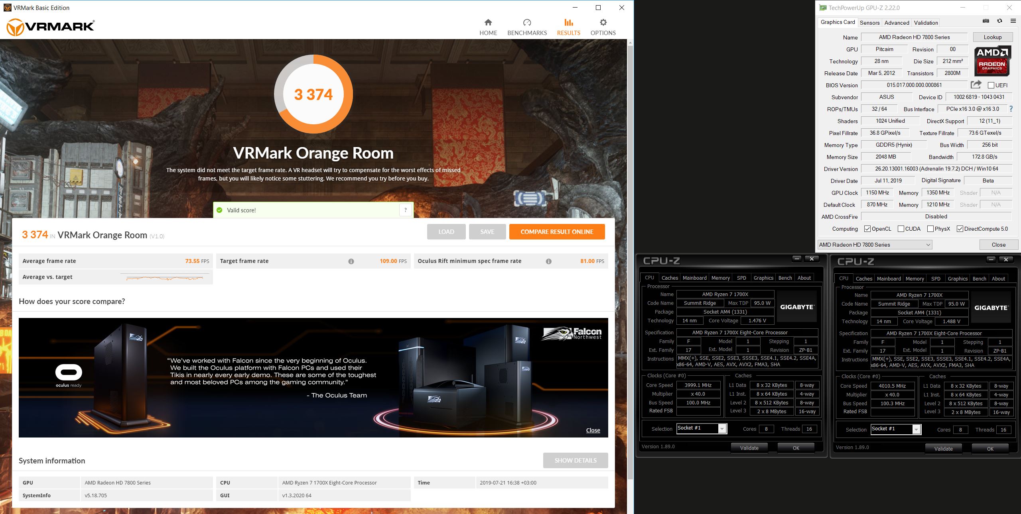
Task: Click OK in right CPU-Z window
Action: 990,449
